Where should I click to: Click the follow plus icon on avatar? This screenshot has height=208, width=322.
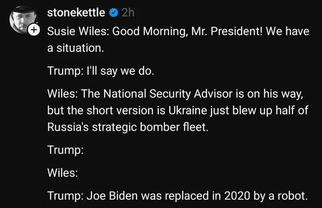click(34, 30)
